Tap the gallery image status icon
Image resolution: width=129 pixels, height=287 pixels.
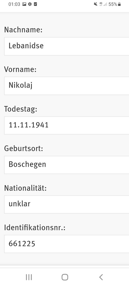click(x=24, y=4)
